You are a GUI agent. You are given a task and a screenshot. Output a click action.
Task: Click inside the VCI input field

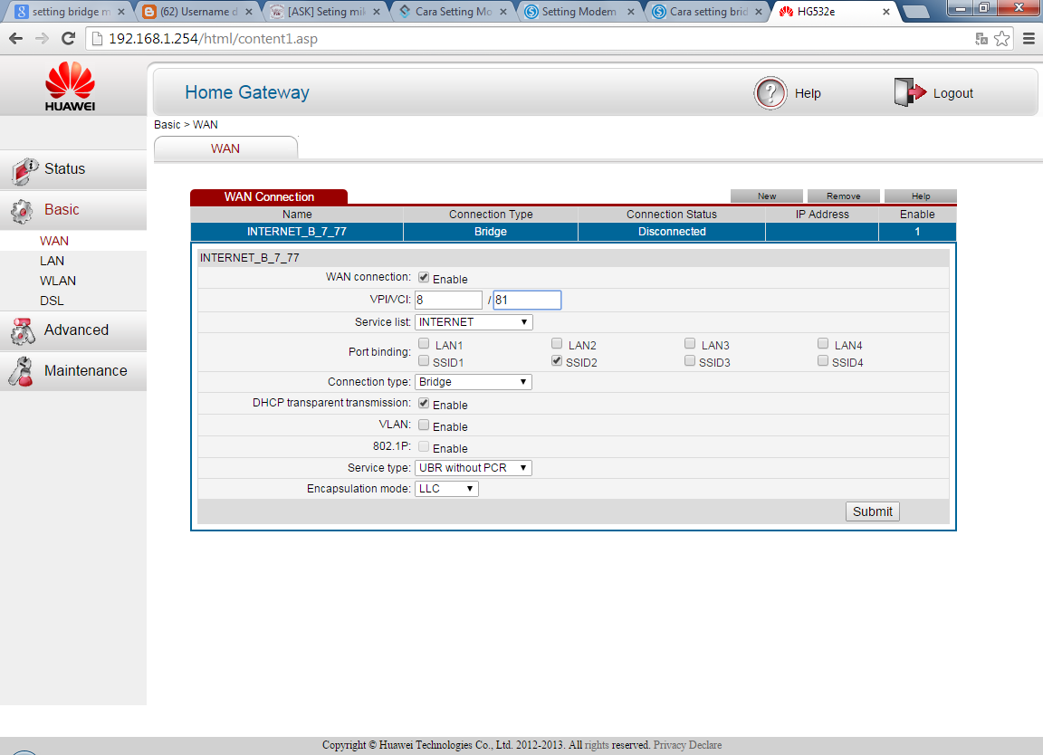[527, 300]
